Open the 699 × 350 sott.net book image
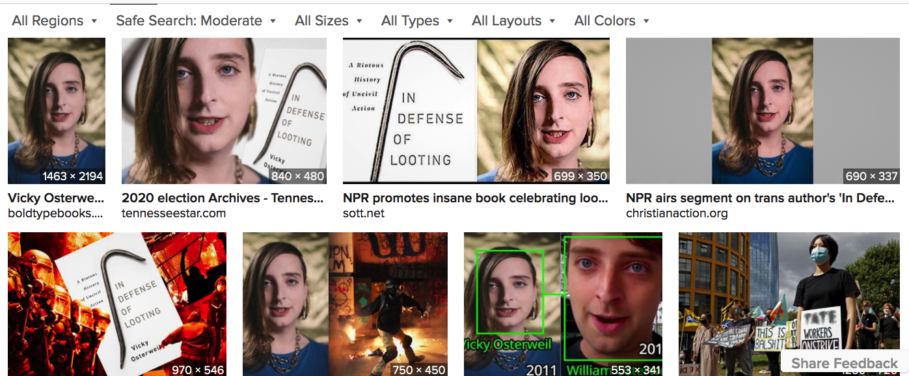The height and width of the screenshot is (376, 909). (476, 111)
